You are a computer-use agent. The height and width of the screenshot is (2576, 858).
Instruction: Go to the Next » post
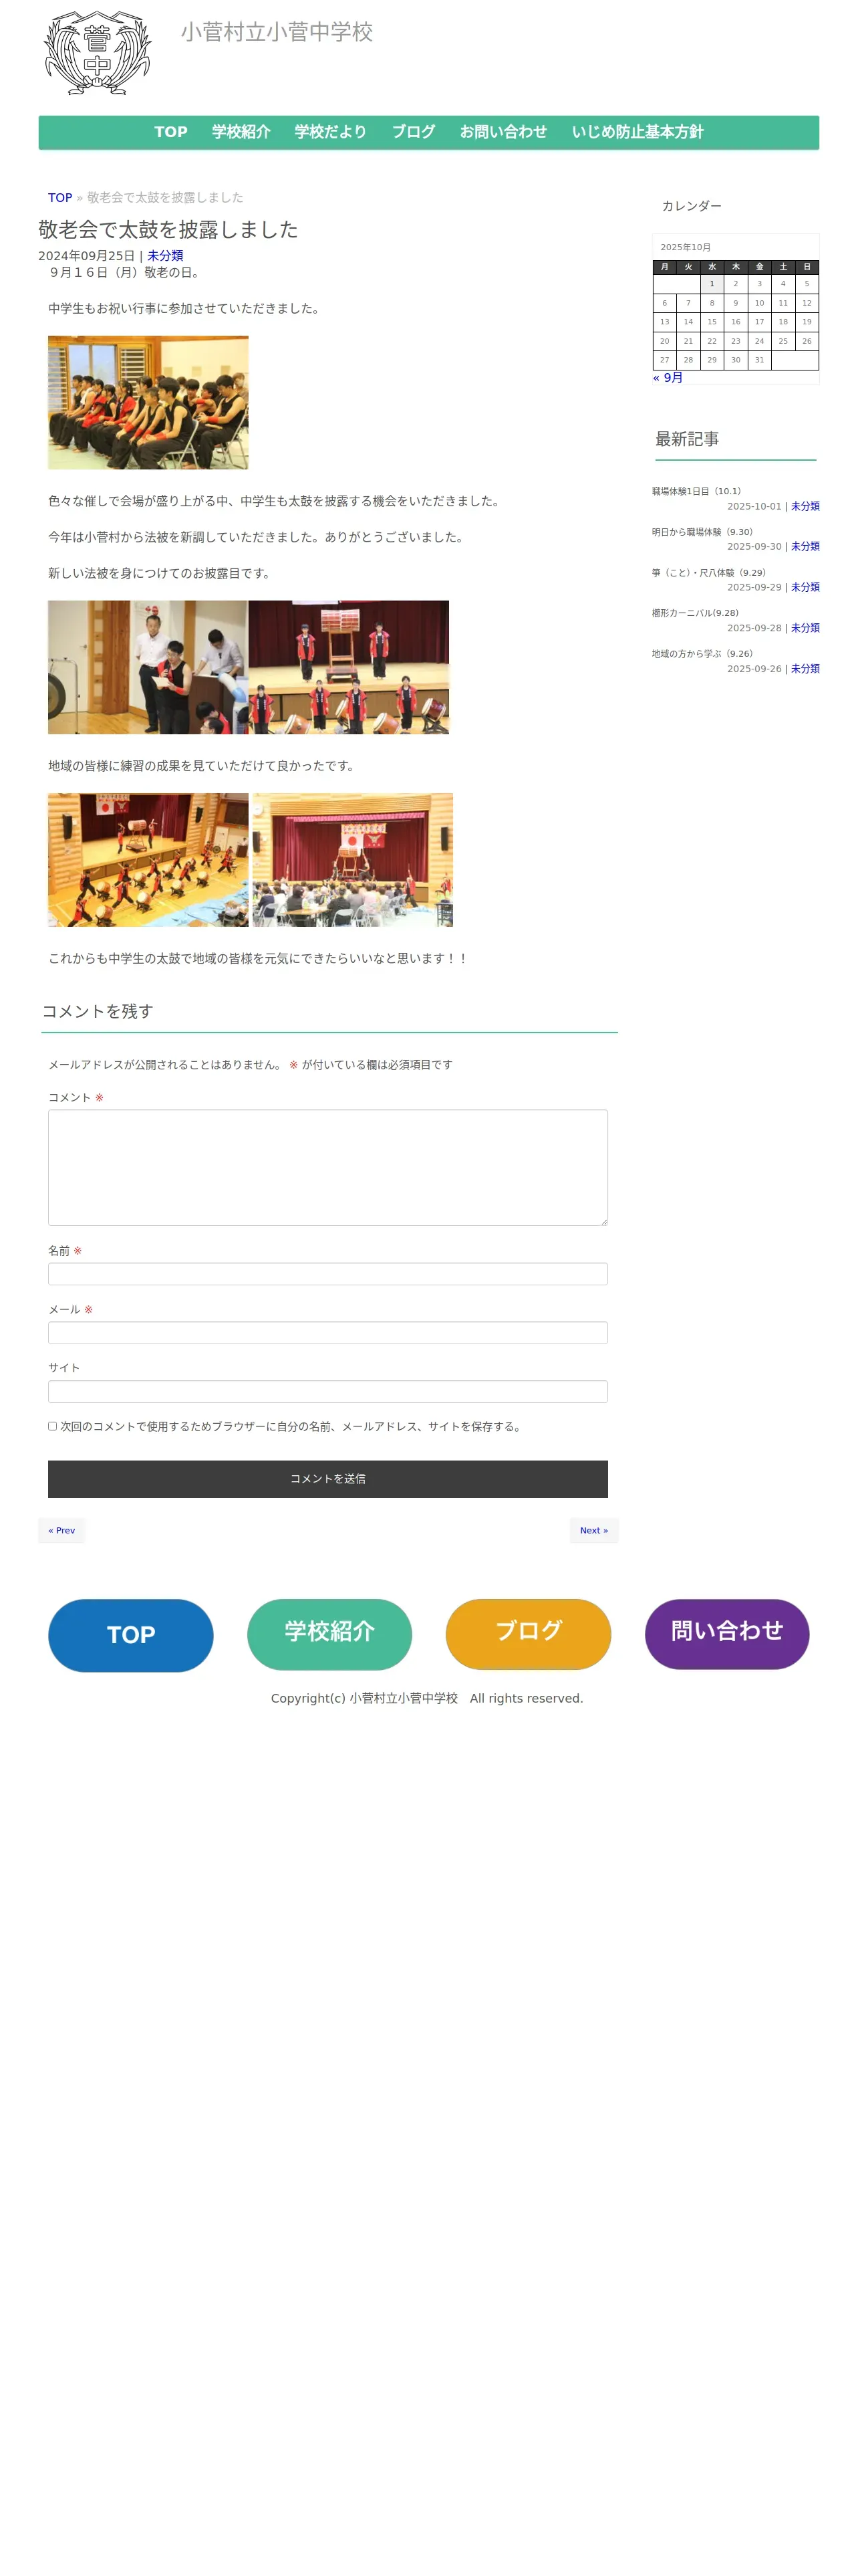pyautogui.click(x=593, y=1530)
